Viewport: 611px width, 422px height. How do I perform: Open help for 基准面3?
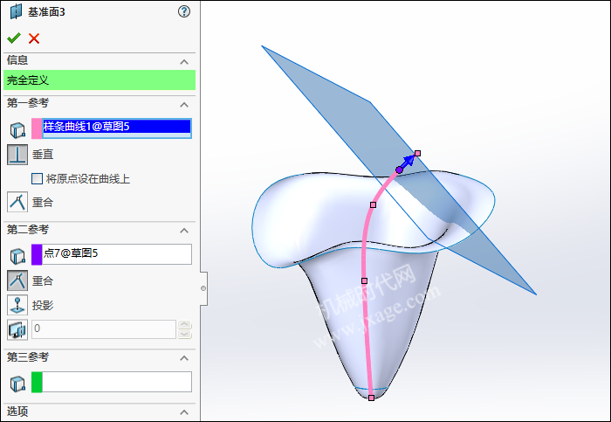184,11
